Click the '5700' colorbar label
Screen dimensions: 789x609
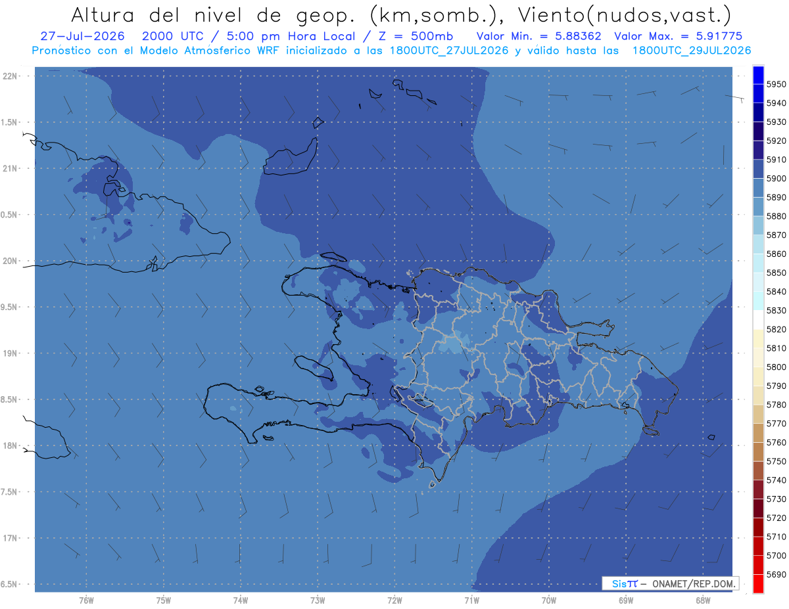tap(777, 556)
